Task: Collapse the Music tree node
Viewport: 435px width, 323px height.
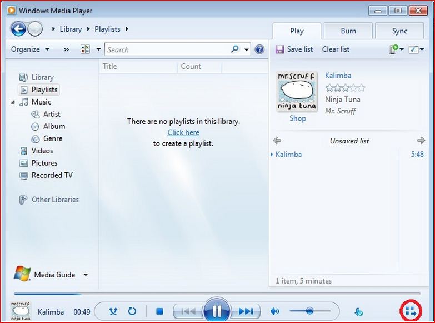Action: 13,102
